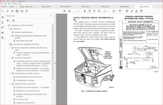This screenshot has height=105, width=163.
Task: Open the Window menu
Action: pos(14,4)
